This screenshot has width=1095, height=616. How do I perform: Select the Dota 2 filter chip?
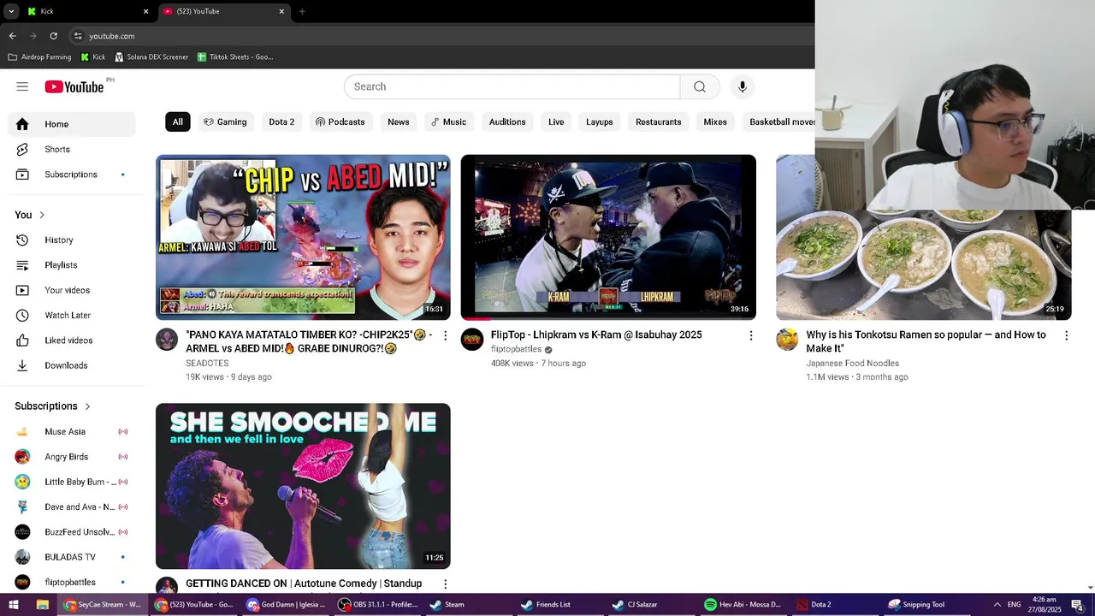click(x=281, y=122)
